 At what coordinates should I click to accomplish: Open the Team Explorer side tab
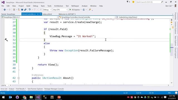point(175,41)
